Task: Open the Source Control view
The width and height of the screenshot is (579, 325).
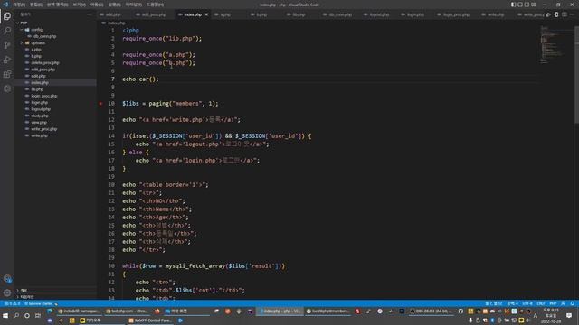Action: point(7,45)
